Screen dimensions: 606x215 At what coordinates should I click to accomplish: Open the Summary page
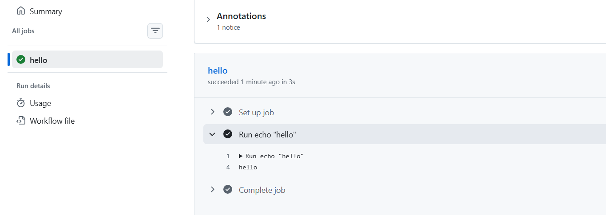point(46,12)
